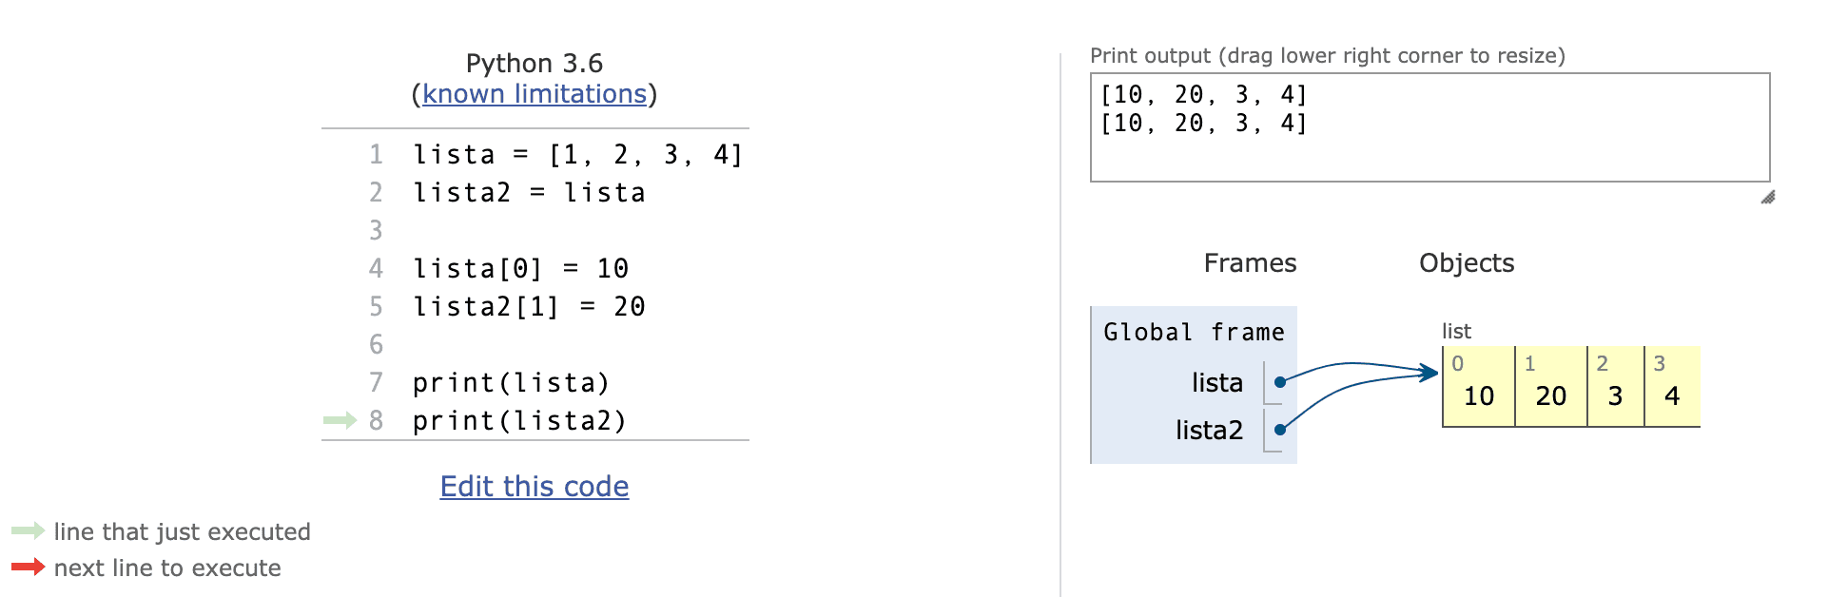Click the green arrow beside line 8
The height and width of the screenshot is (597, 1828).
[340, 420]
